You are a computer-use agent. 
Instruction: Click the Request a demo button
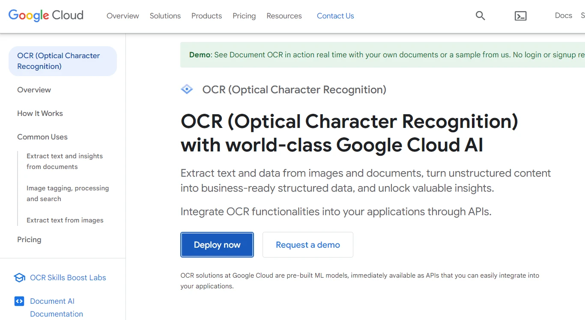pyautogui.click(x=307, y=245)
